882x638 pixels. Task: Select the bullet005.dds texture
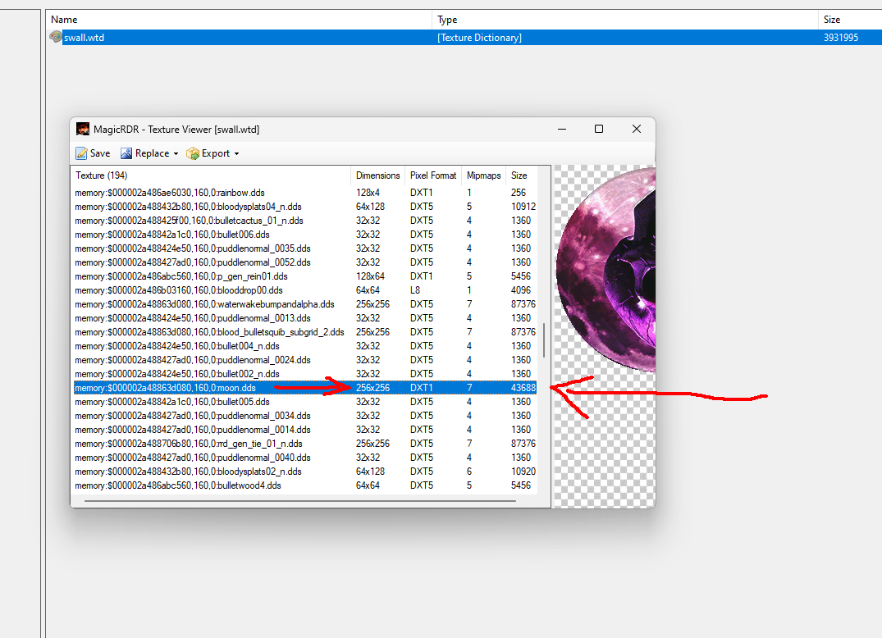tap(305, 402)
